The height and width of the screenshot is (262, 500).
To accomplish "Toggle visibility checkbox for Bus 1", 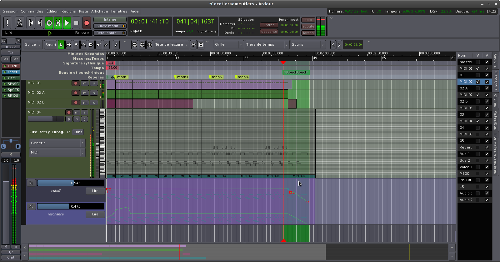I will pos(477,154).
